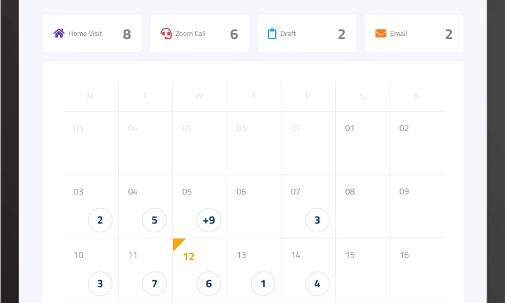Screen dimensions: 505x303
Task: Select calendar date 14
Action: pyautogui.click(x=295, y=255)
